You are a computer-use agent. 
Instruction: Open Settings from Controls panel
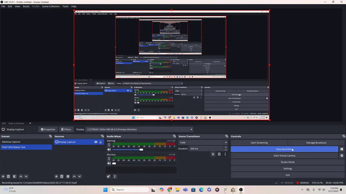click(288, 168)
